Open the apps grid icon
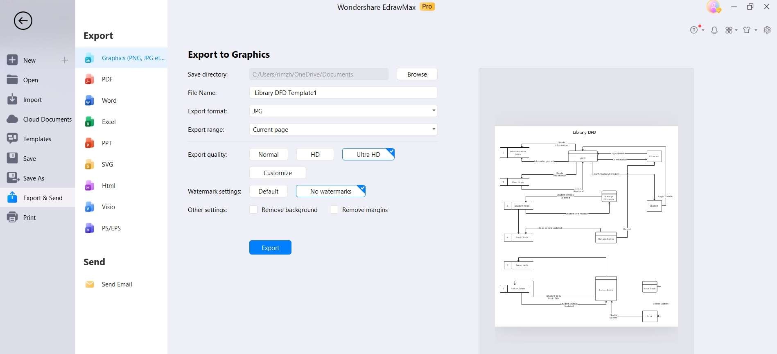The width and height of the screenshot is (777, 354). 729,30
